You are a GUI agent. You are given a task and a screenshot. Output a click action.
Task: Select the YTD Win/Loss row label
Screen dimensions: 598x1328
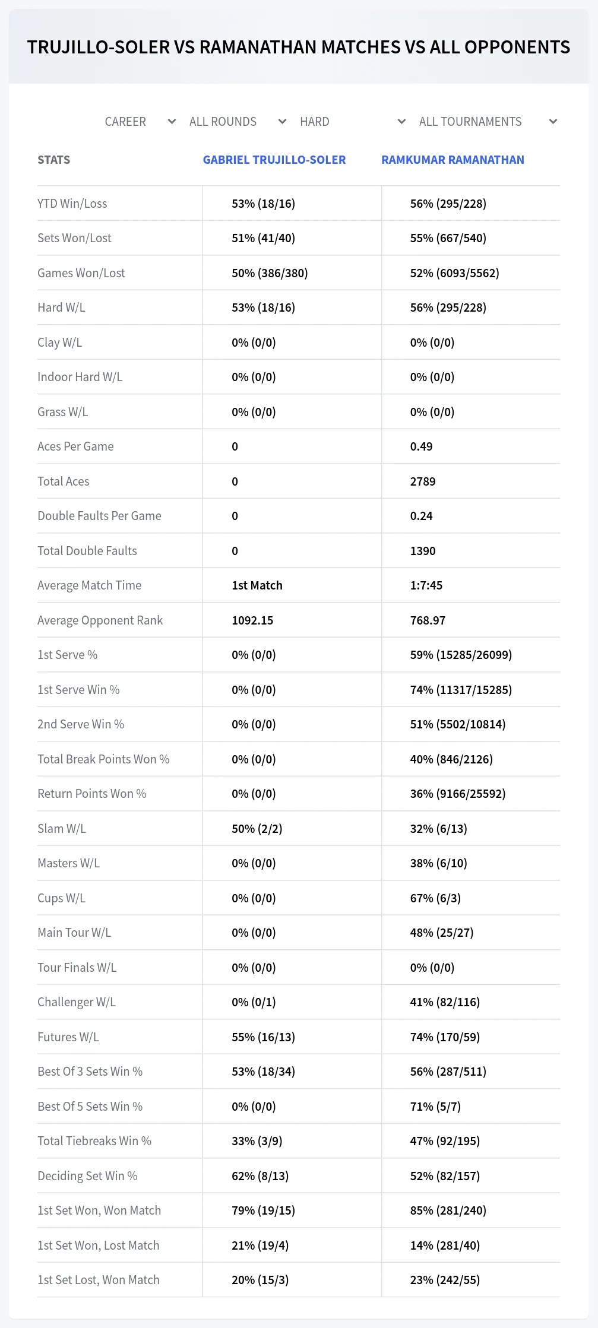pyautogui.click(x=72, y=204)
